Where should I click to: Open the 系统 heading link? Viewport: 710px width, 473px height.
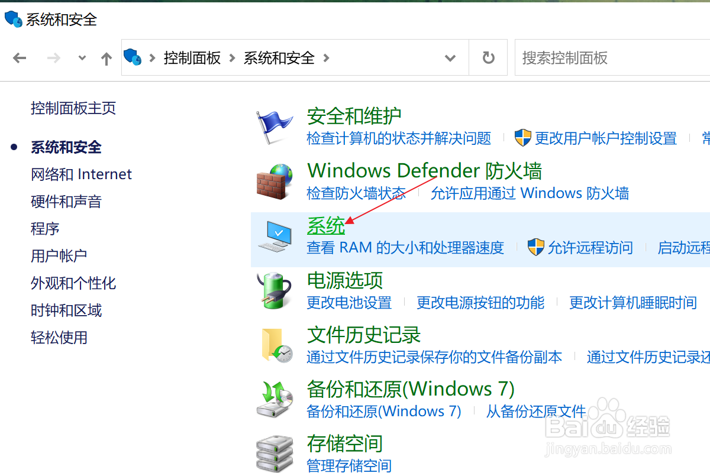pos(326,225)
